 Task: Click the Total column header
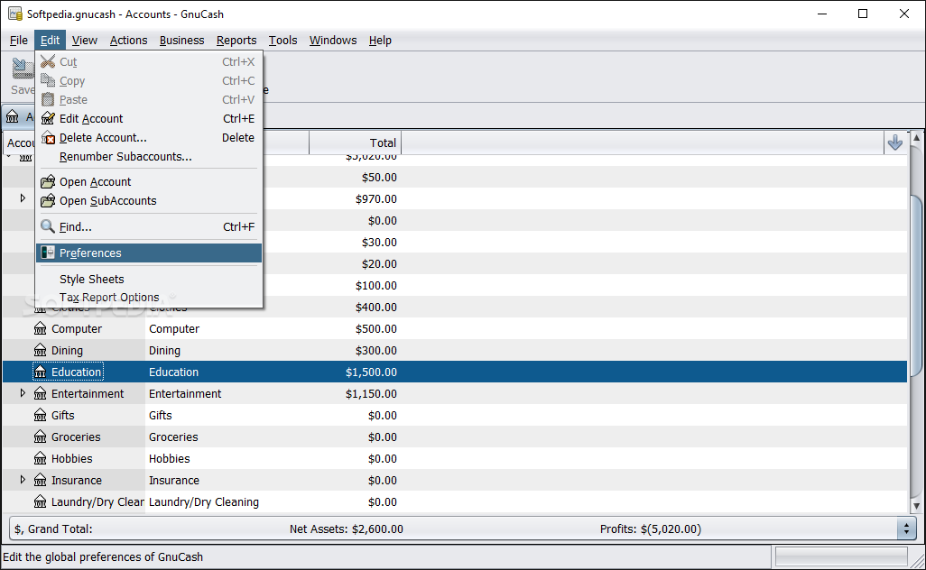pos(355,142)
